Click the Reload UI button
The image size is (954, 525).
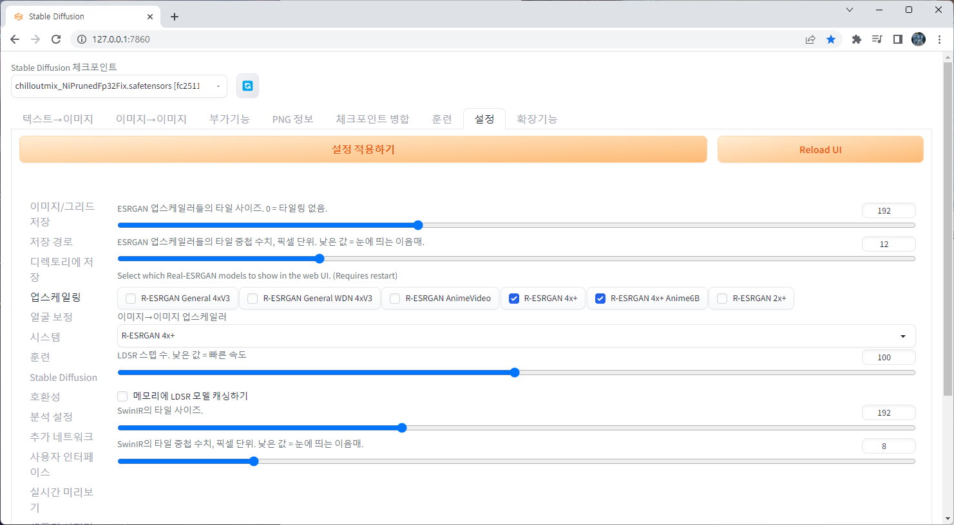(x=820, y=149)
